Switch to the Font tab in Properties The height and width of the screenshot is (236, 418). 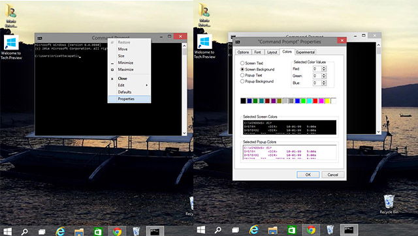coord(257,52)
